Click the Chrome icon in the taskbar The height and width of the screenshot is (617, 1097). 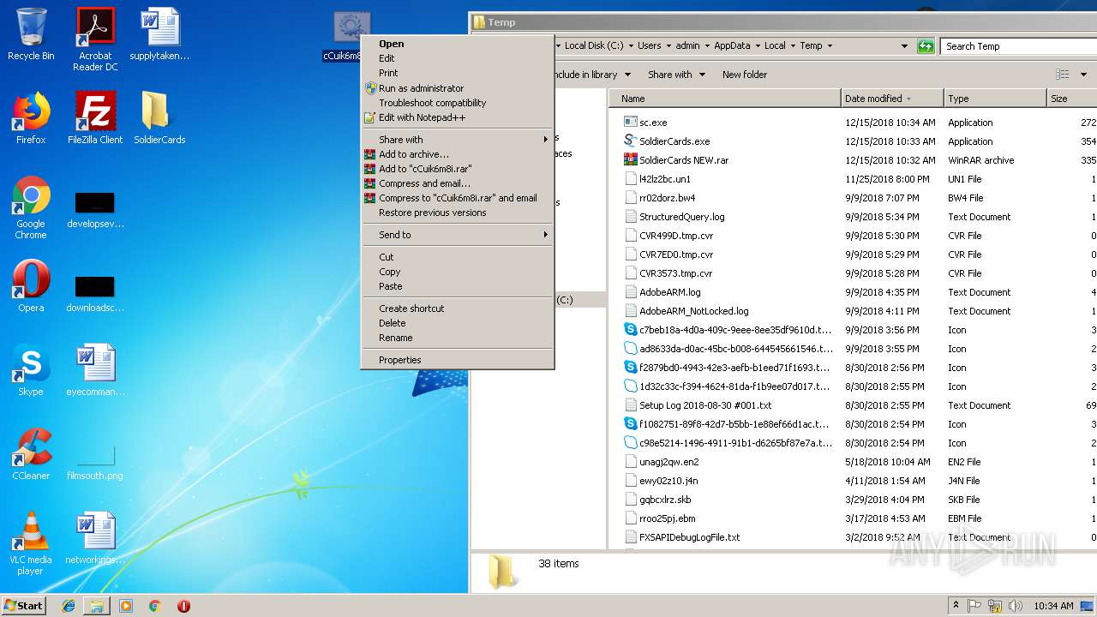click(x=154, y=606)
